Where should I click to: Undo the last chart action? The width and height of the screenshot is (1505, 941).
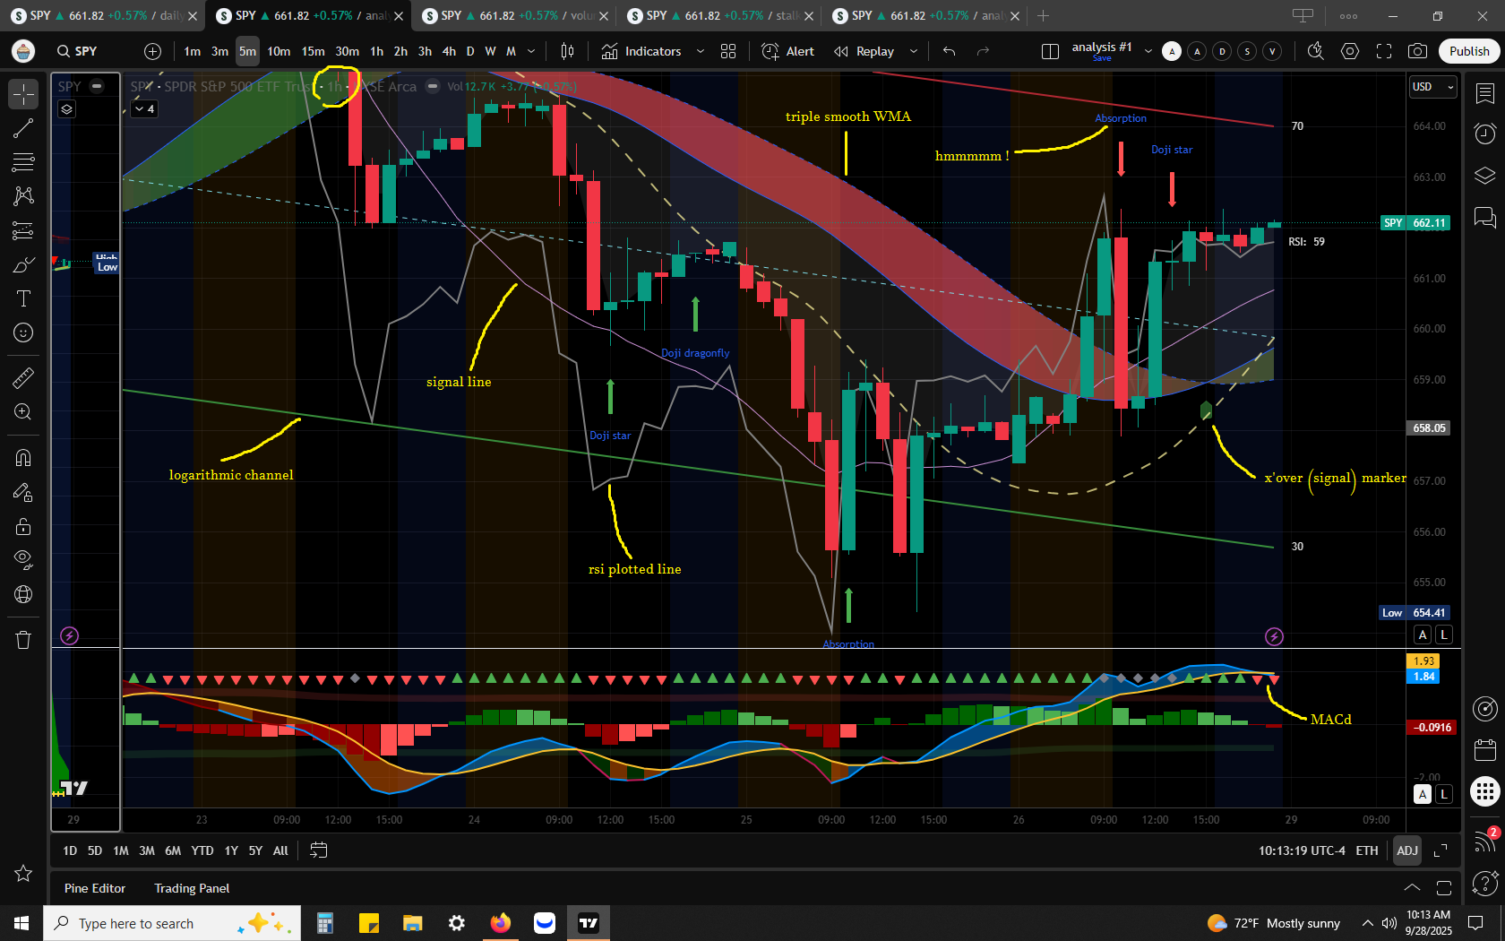tap(950, 51)
